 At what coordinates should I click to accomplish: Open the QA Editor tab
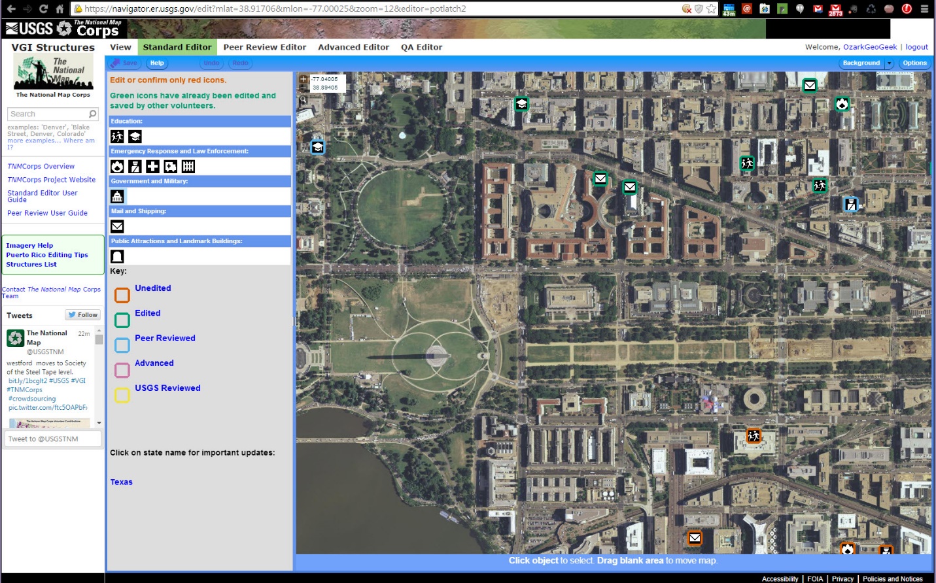pyautogui.click(x=421, y=47)
